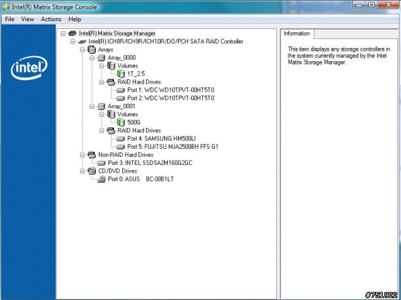Collapse the Non-RAID Hard Drives node
This screenshot has height=300, width=401.
[82, 155]
